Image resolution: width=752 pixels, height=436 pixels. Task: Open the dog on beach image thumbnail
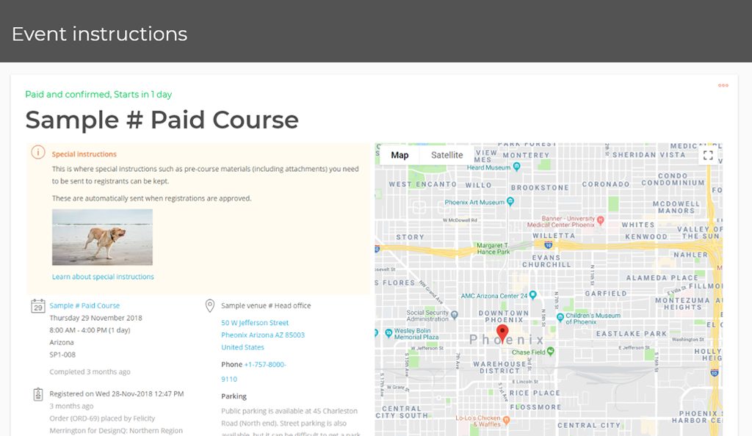click(x=102, y=237)
